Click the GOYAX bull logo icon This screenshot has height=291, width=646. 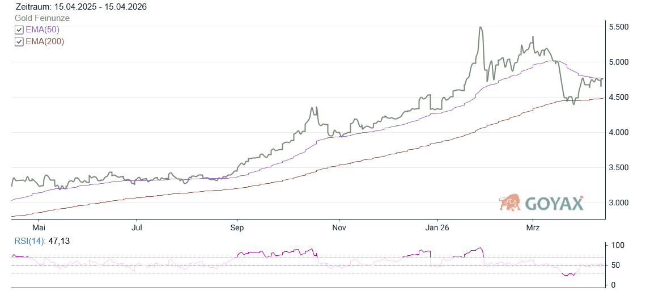coord(509,203)
